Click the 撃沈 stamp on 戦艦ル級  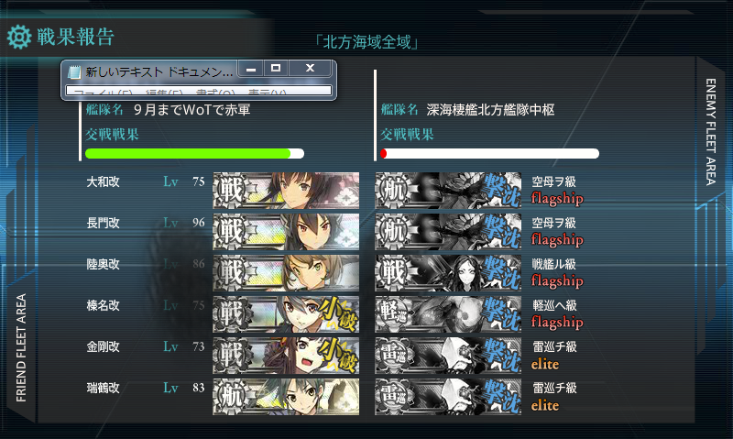501,272
